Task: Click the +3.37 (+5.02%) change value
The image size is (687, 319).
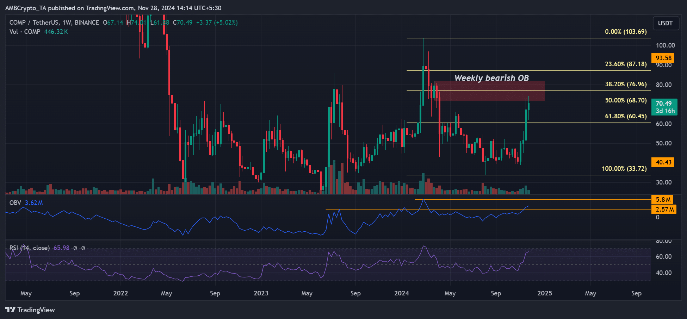Action: [217, 23]
